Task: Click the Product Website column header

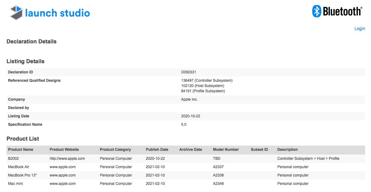Action: click(x=64, y=150)
